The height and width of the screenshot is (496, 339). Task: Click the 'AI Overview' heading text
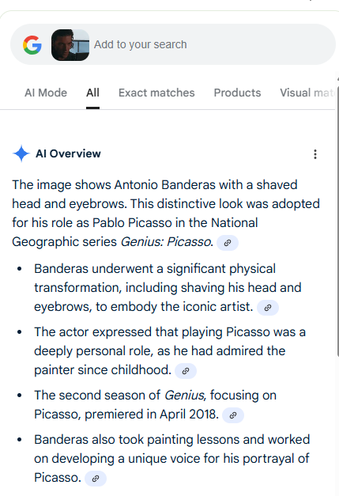[x=68, y=153]
